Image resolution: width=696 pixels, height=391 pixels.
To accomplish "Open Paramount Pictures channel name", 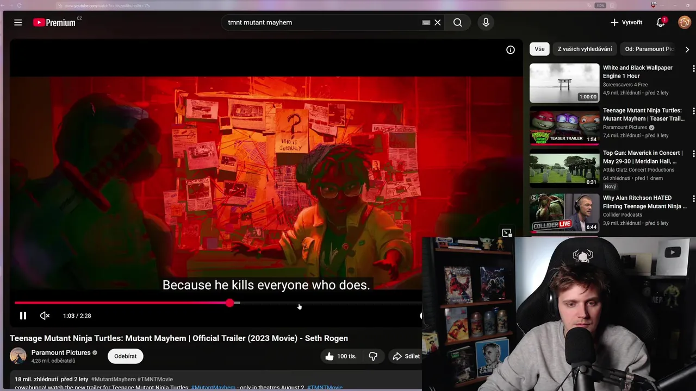I will point(61,352).
